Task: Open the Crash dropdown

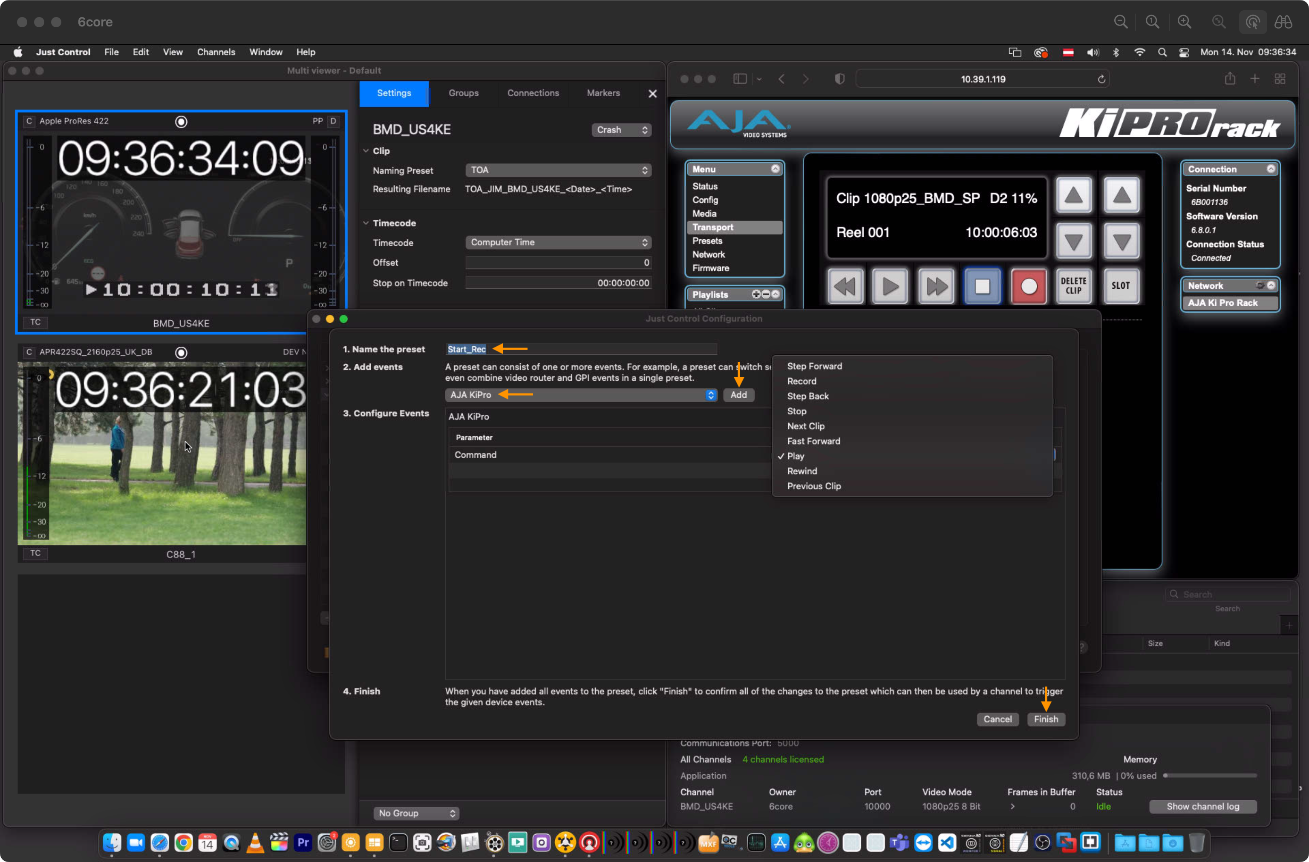Action: click(621, 130)
